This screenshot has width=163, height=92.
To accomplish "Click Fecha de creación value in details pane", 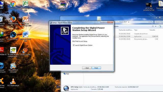I will pos(133,87).
